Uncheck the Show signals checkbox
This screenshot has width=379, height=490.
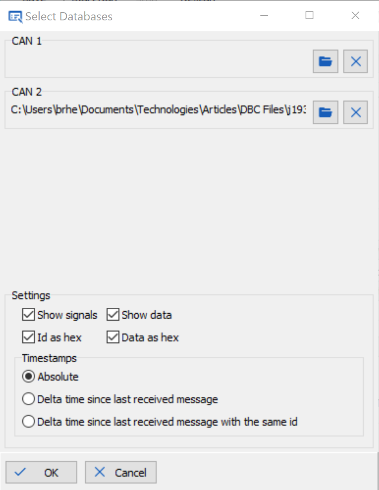[29, 315]
